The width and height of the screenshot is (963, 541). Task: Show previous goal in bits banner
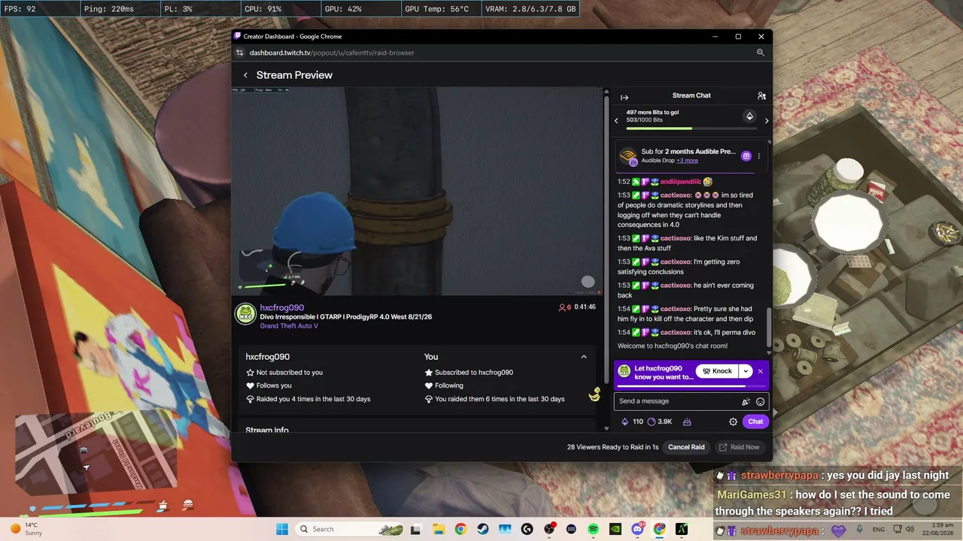click(616, 120)
